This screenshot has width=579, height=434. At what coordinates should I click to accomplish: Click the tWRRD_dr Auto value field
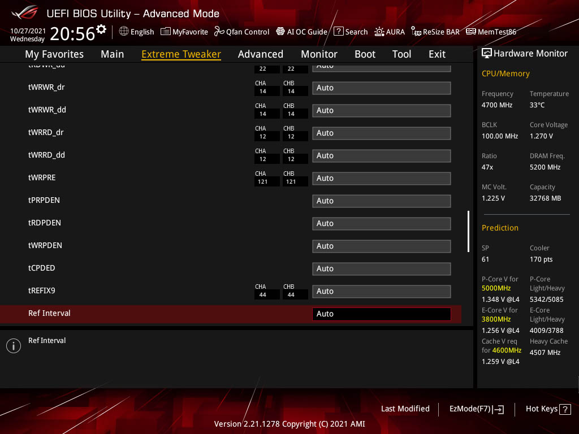(x=382, y=133)
